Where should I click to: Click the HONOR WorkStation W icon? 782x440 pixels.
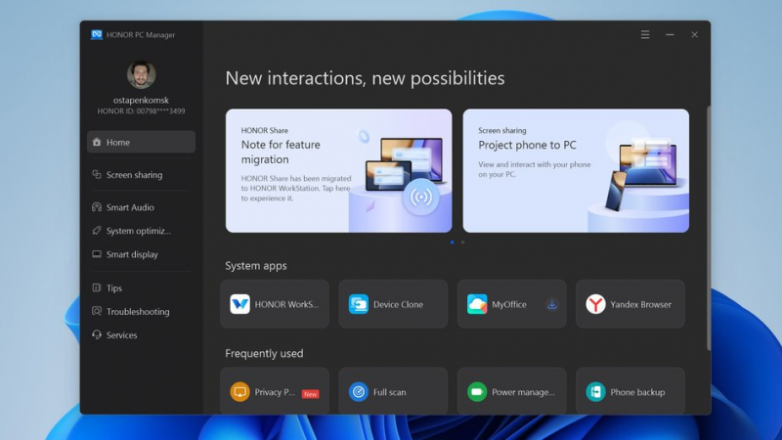[x=239, y=304]
